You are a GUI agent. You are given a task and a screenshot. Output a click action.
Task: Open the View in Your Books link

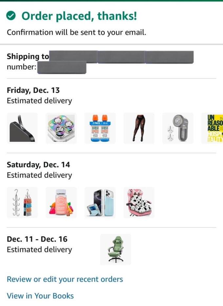pyautogui.click(x=40, y=296)
